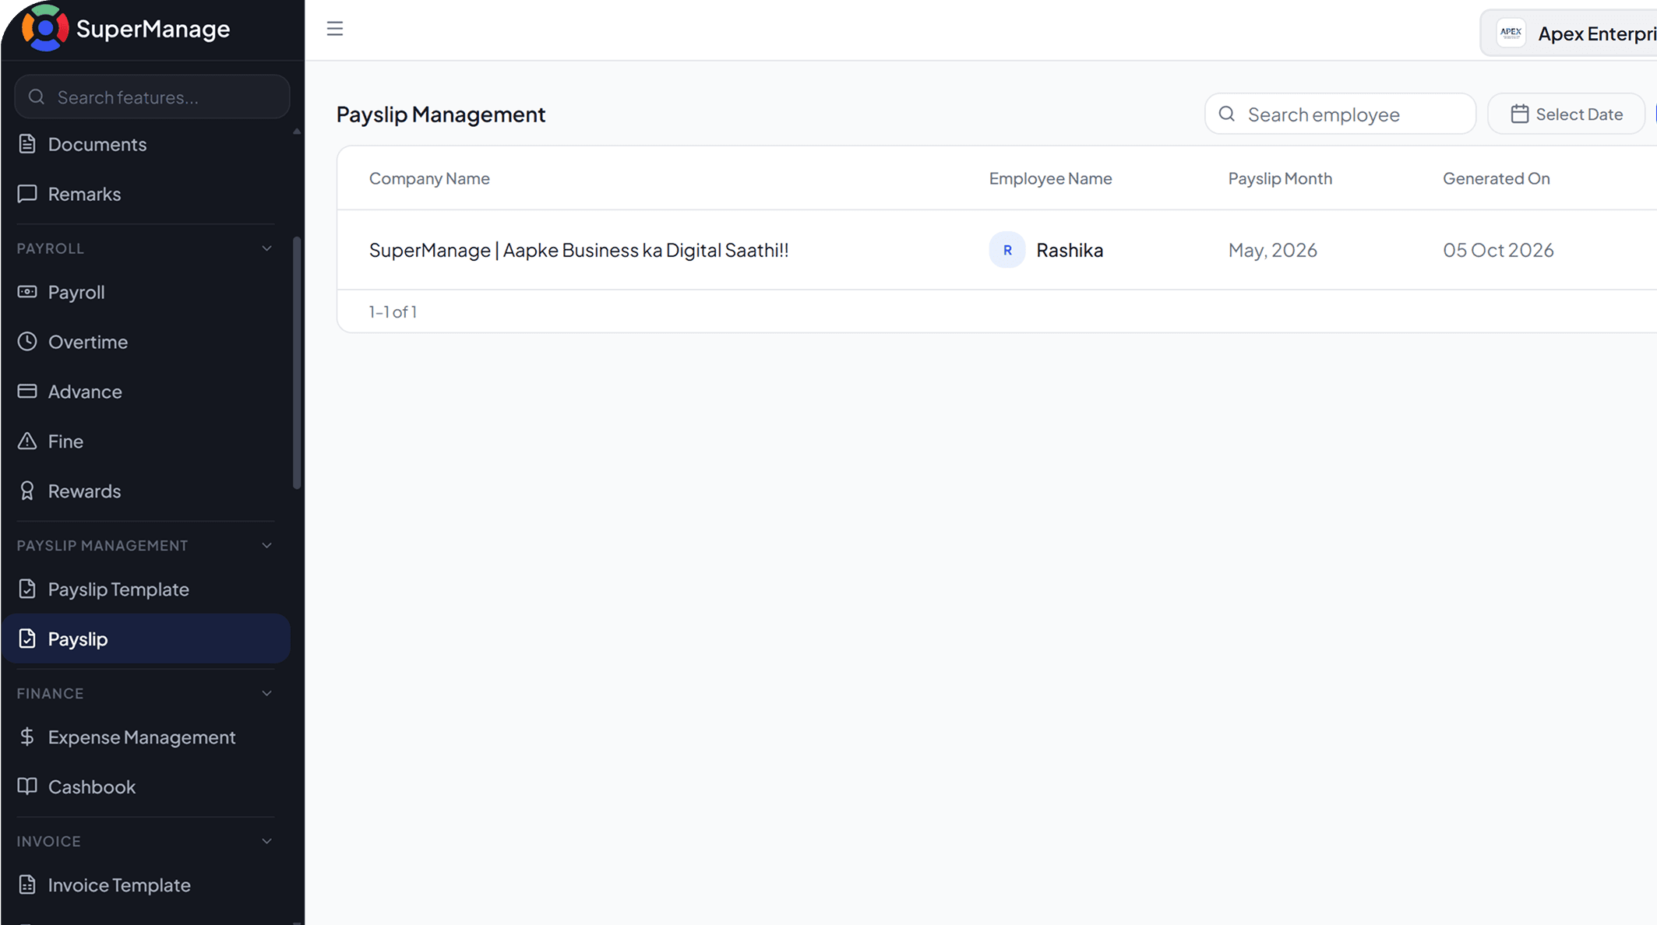Click the sidebar vertical scrollbar

pos(297,363)
